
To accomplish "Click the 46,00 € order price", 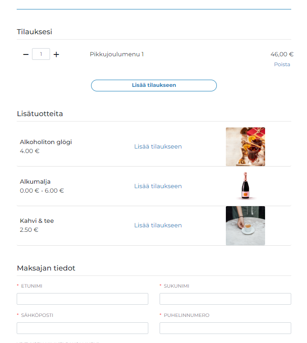I will click(282, 54).
